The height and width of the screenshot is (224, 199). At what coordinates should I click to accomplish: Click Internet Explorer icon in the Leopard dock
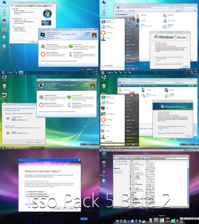click(x=128, y=221)
